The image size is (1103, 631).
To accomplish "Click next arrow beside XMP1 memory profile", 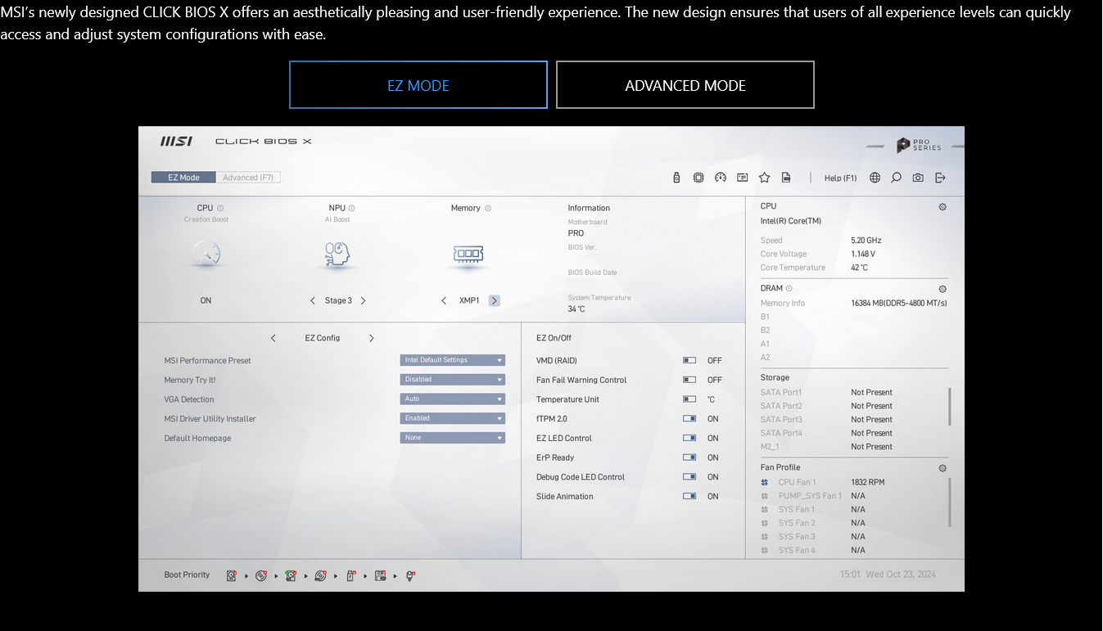I will coord(495,300).
